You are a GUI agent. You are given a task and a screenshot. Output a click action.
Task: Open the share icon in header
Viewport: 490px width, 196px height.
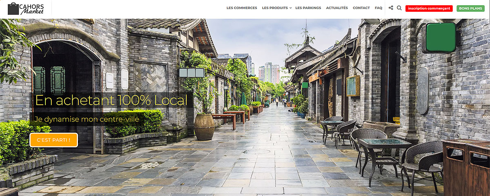coord(391,8)
